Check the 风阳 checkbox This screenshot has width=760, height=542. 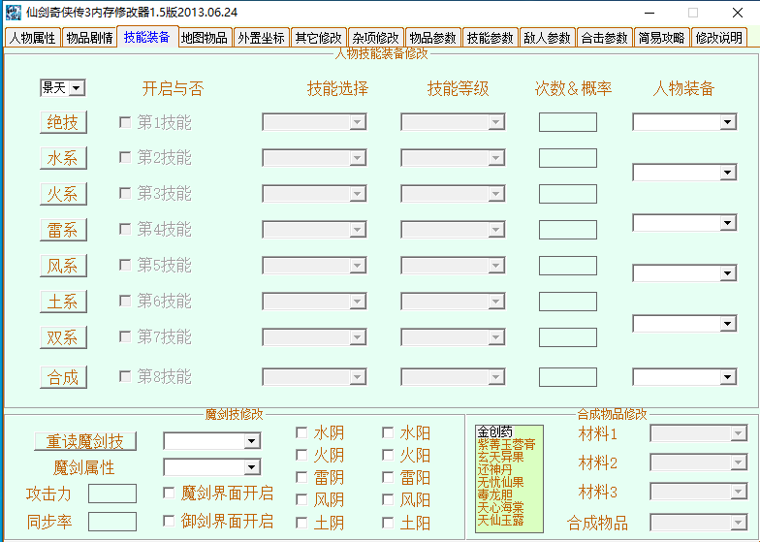388,499
